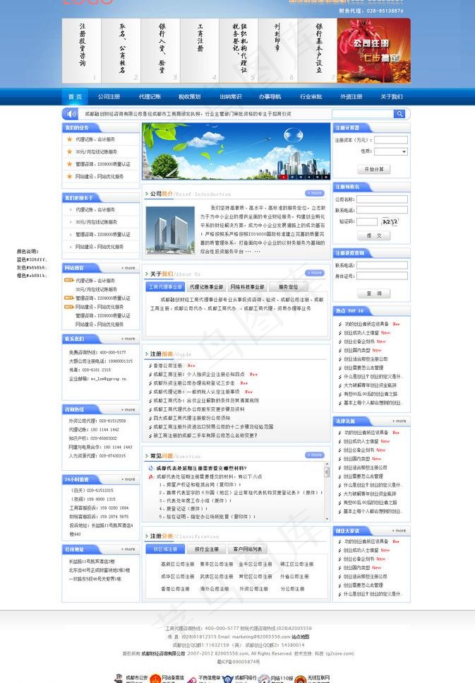Image resolution: width=475 pixels, height=683 pixels.
Task: Open 青羊区公司注册 link
Action: click(216, 564)
